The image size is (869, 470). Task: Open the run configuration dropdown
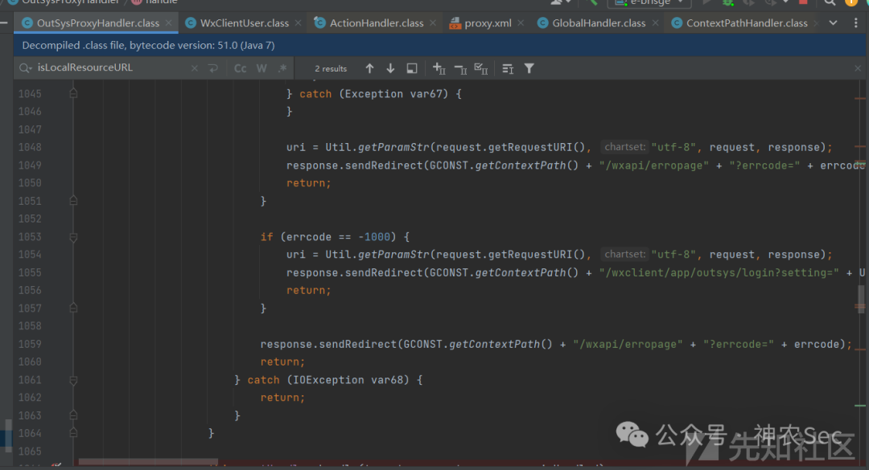[x=649, y=2]
